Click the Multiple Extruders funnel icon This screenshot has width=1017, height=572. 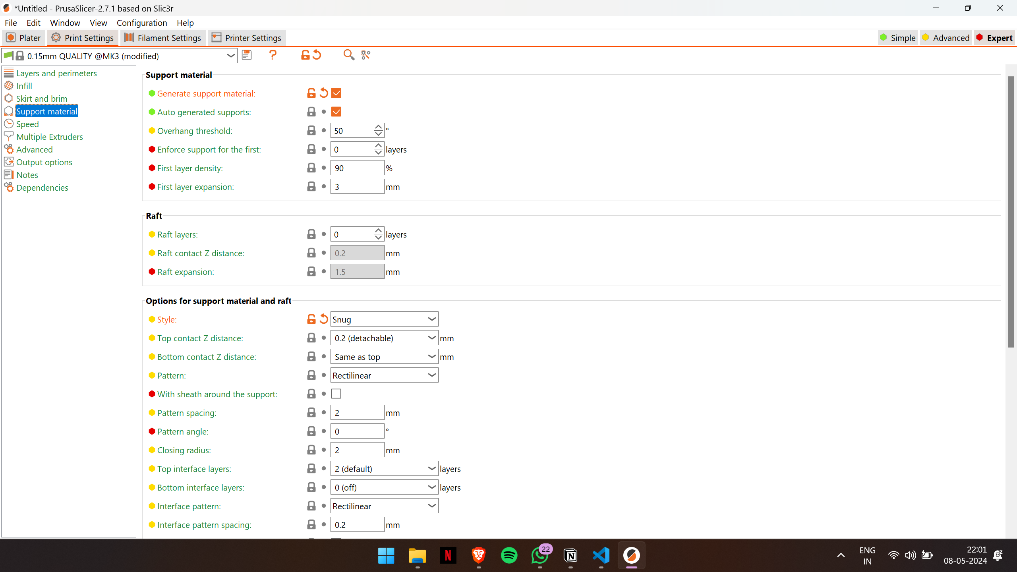(x=9, y=136)
